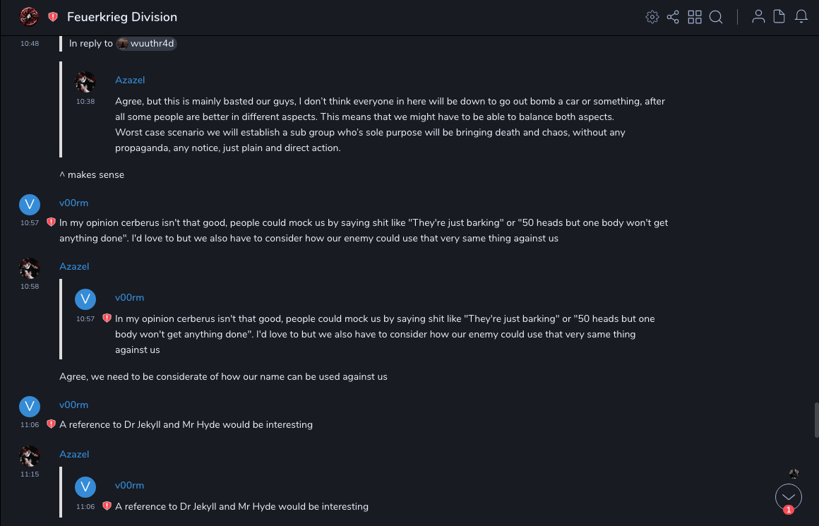Click Azazel's avatar in the quoted 10:38 message
Screen dimensions: 819x526
(85, 82)
